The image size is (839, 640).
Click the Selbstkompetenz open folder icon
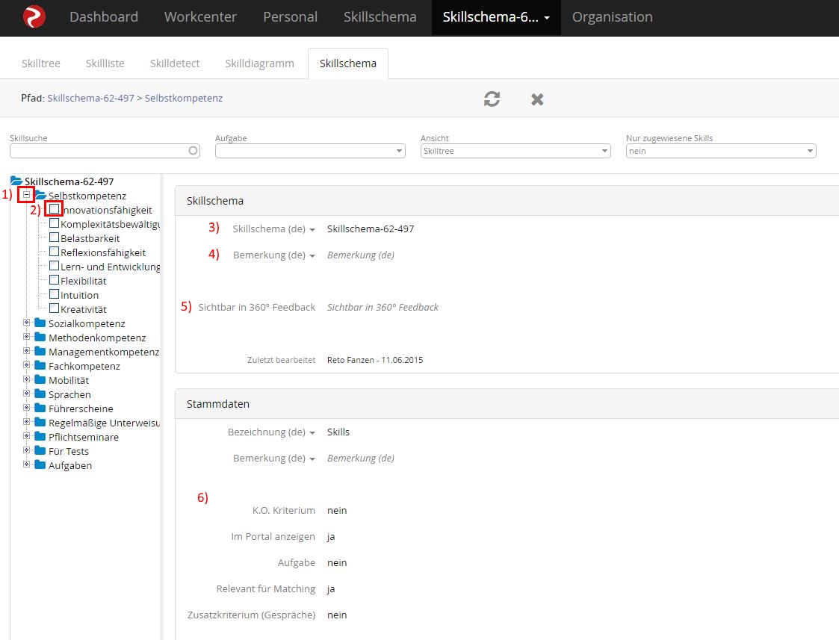click(x=40, y=195)
